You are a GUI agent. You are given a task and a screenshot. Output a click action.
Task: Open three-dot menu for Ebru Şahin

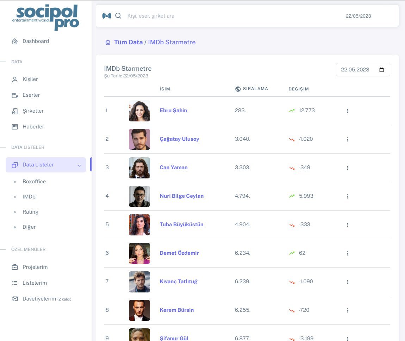(x=347, y=111)
